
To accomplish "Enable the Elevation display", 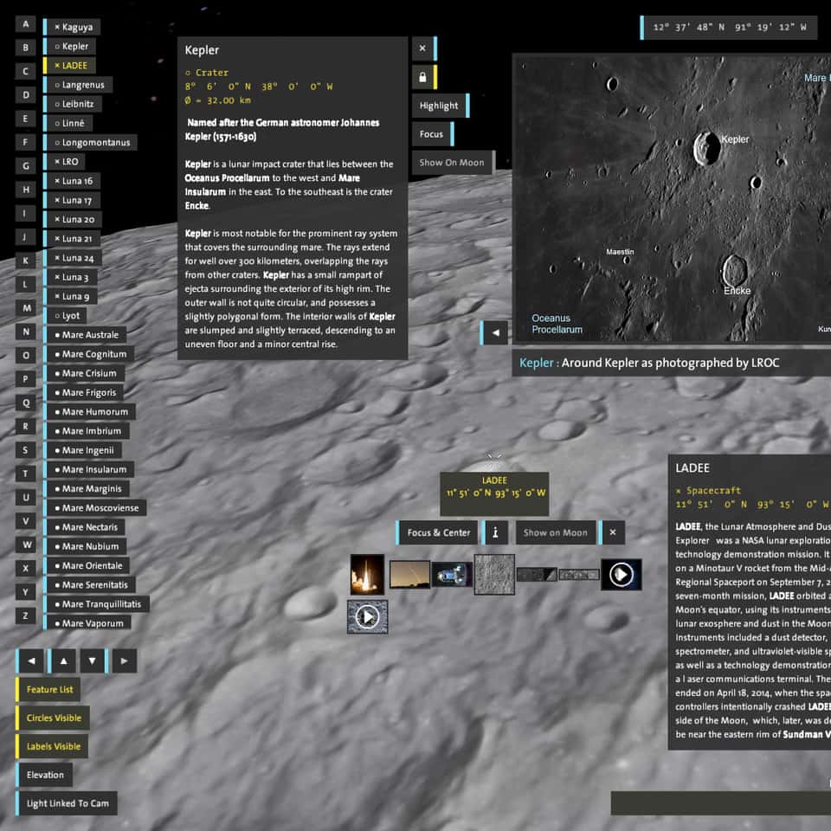I will coord(44,774).
